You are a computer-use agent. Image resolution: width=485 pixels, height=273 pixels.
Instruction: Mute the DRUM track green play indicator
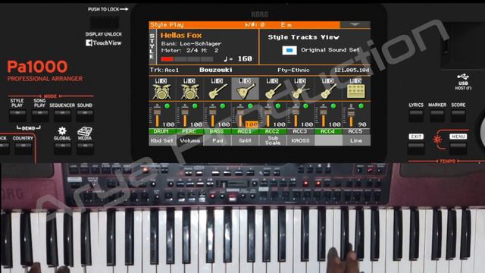click(x=167, y=106)
